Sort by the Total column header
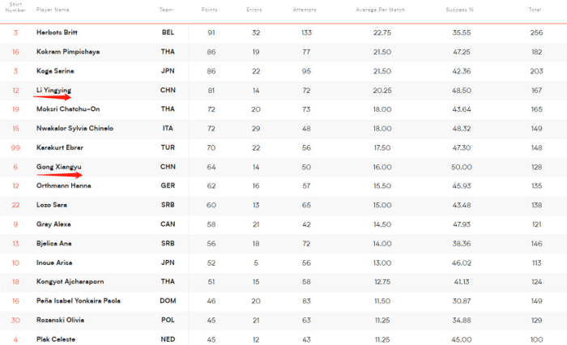This screenshot has height=345, width=567. tap(535, 9)
